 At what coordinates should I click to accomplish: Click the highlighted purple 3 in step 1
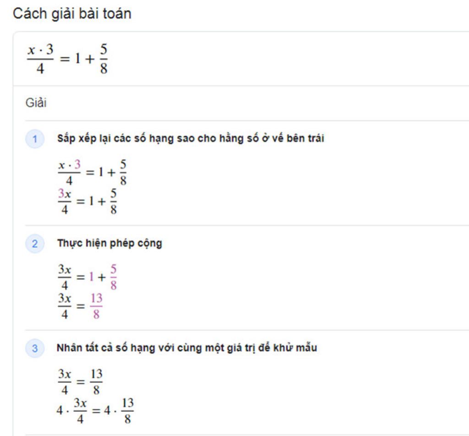click(x=77, y=164)
